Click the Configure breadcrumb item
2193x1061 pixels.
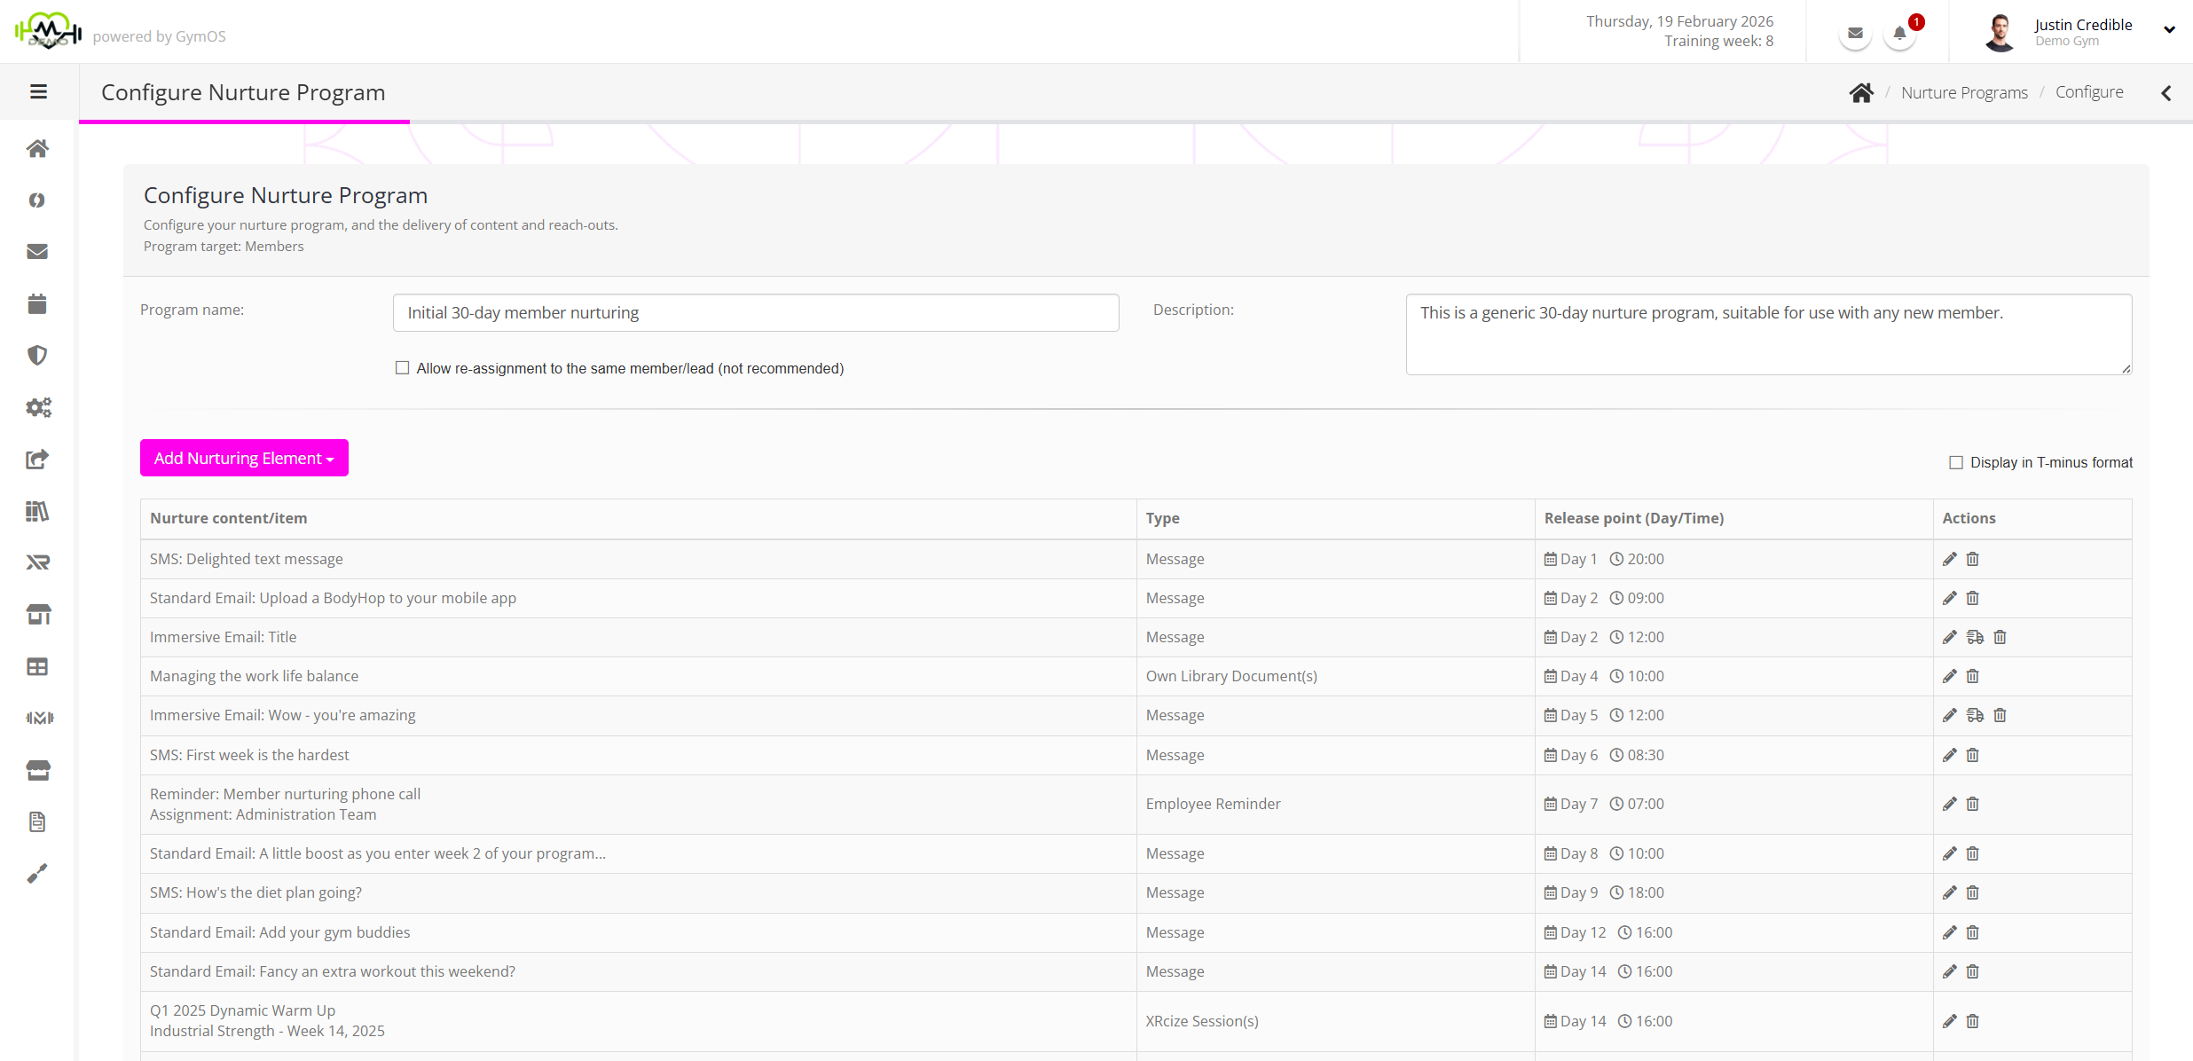[x=2089, y=92]
